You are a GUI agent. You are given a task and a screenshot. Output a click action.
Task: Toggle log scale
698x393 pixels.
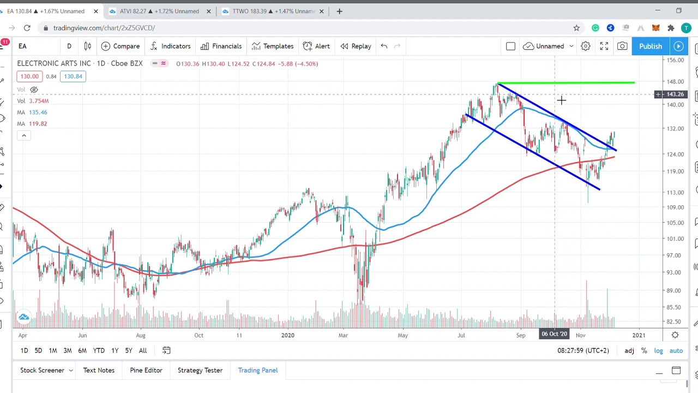click(658, 350)
